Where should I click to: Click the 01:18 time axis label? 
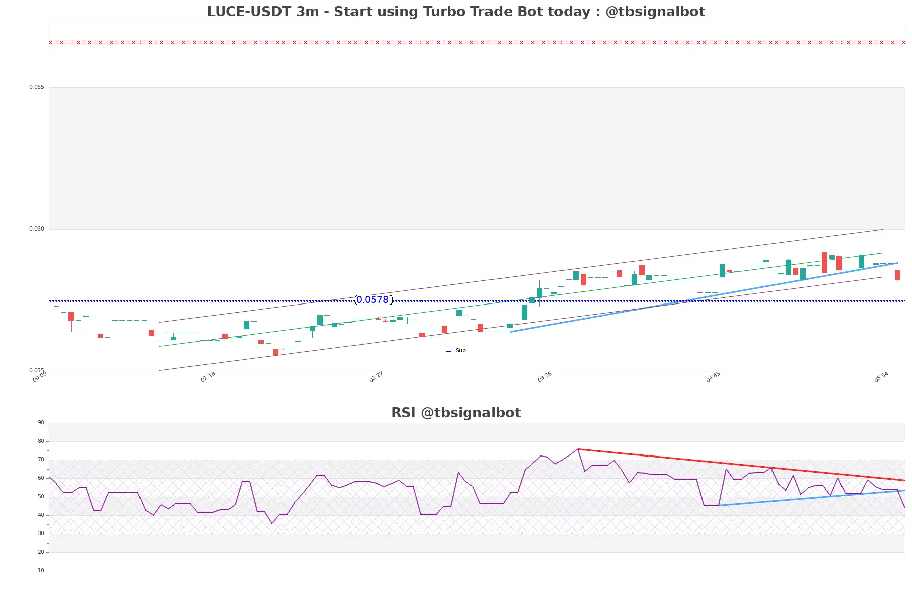(208, 377)
